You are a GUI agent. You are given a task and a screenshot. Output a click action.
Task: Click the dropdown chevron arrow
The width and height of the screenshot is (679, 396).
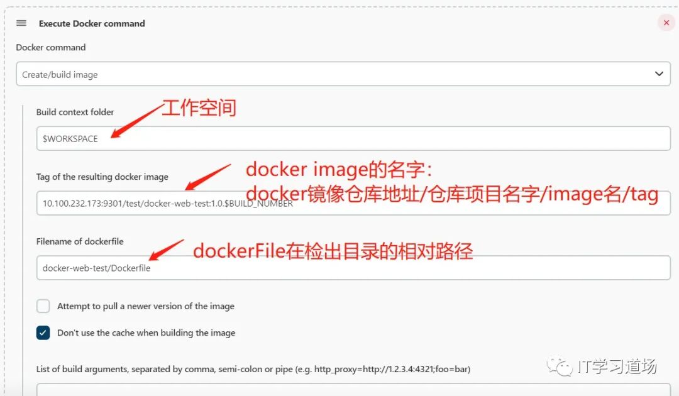pos(658,74)
